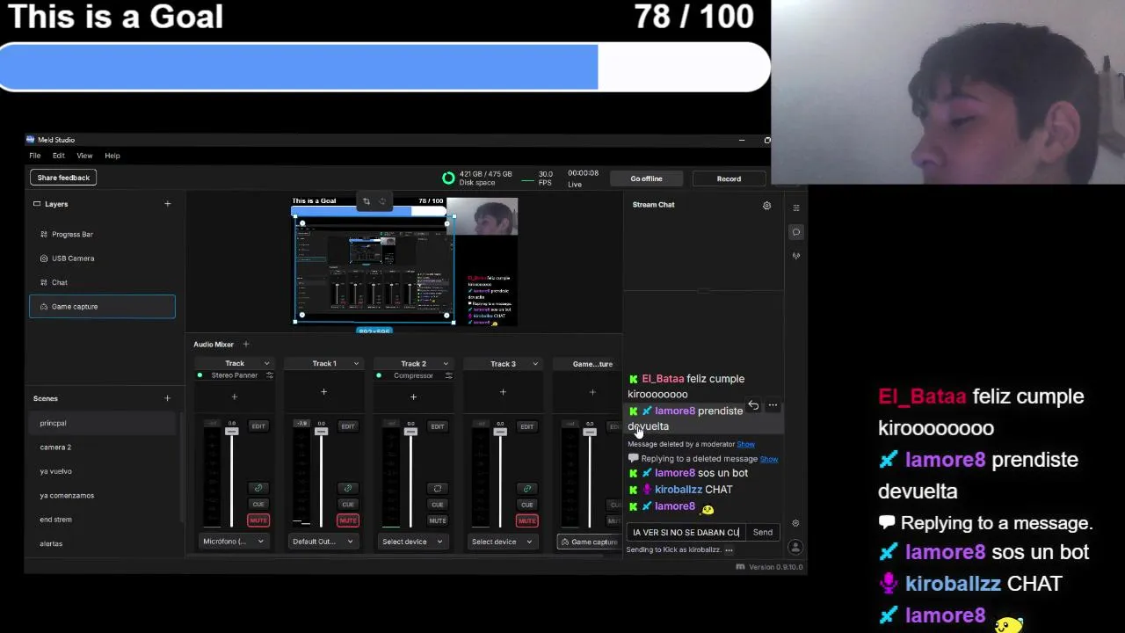
Task: Select the chat bubble icon in right sidebar
Action: coord(795,232)
